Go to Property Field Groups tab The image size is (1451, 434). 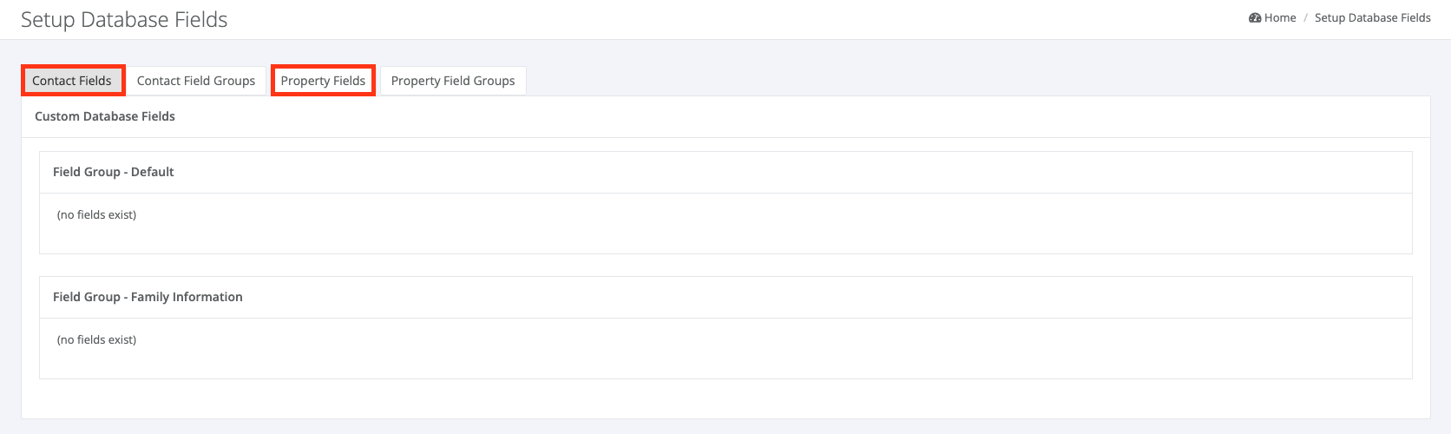453,81
